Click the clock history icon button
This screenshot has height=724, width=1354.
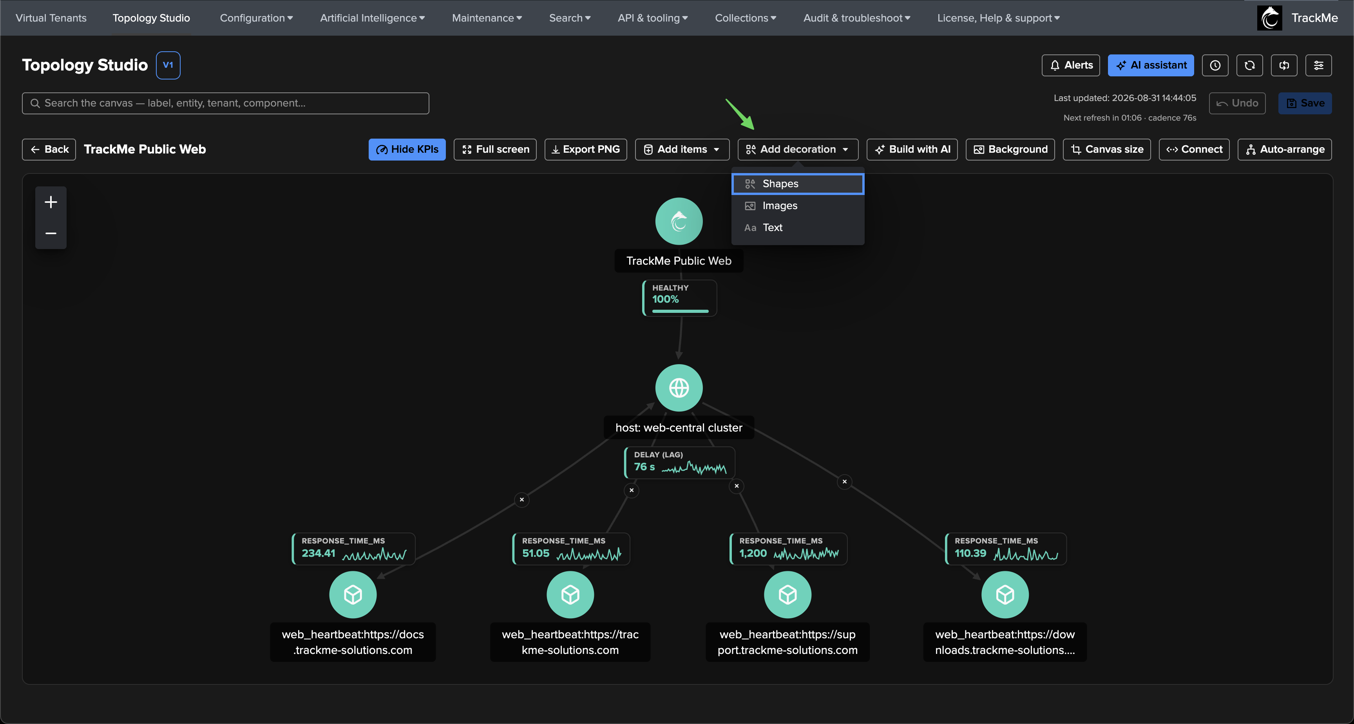point(1215,65)
